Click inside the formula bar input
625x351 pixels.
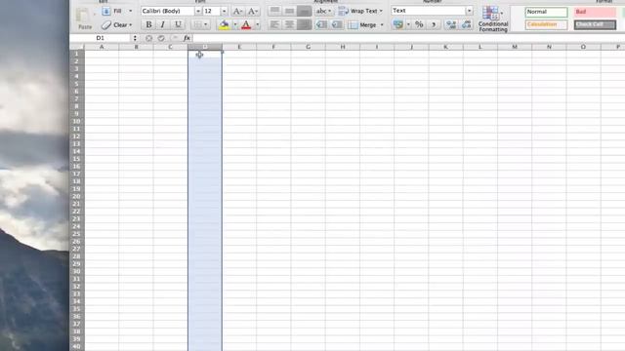tap(409, 38)
